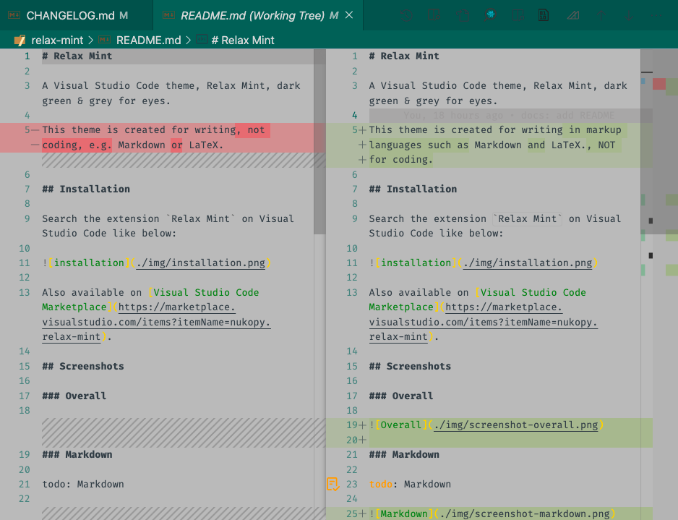Image resolution: width=678 pixels, height=520 pixels.
Task: Click the blame annotation 'You, 18 hours ago'
Action: (x=452, y=116)
